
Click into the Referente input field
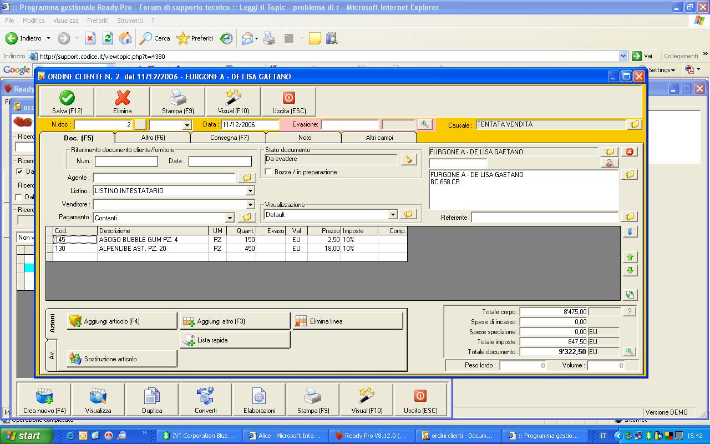pos(544,218)
